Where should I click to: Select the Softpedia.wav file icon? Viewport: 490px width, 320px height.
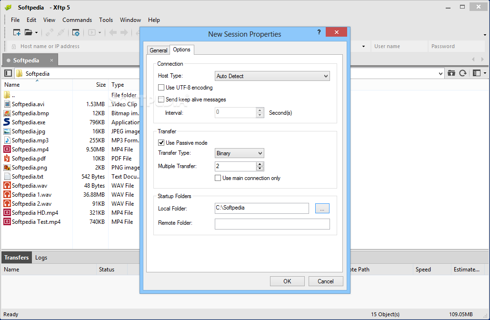pos(7,185)
